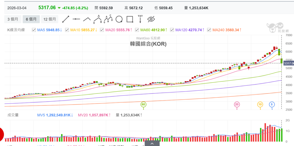
Task: Select the 6 個月 range button
Action: (x=31, y=19)
